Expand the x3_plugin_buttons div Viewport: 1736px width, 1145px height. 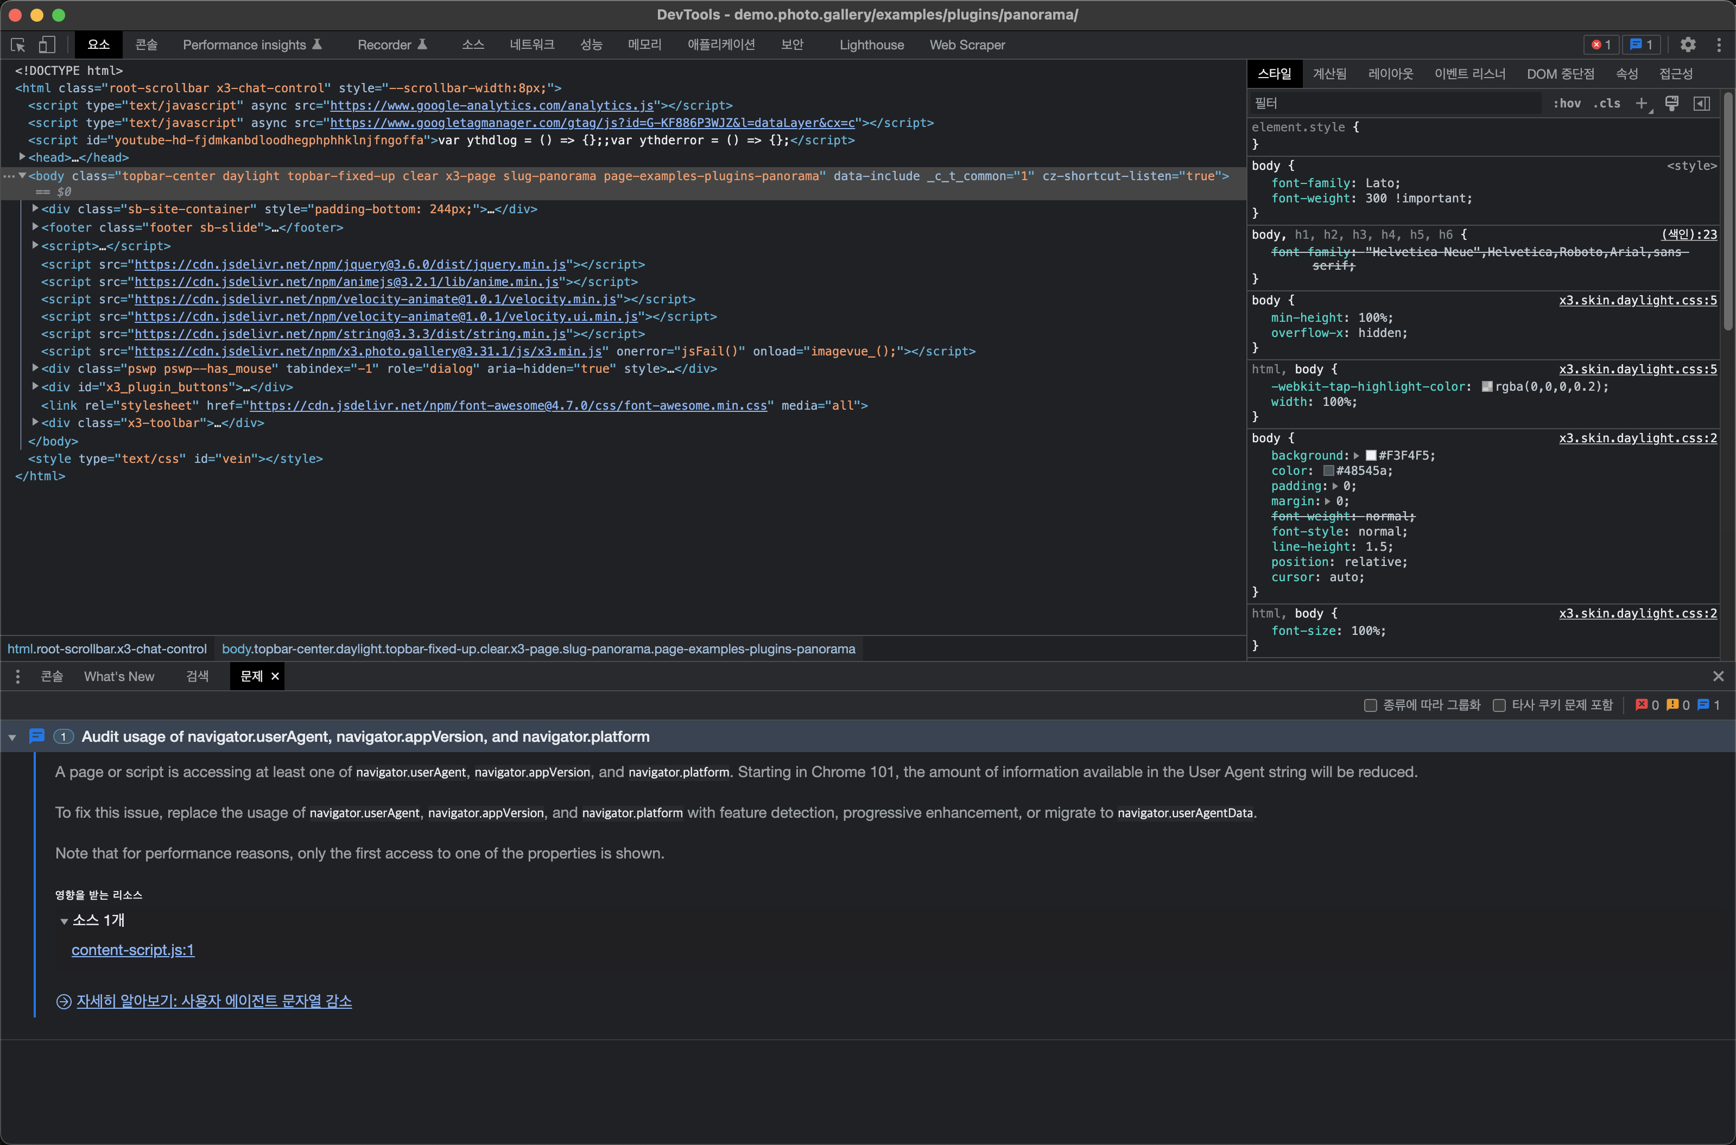point(36,386)
